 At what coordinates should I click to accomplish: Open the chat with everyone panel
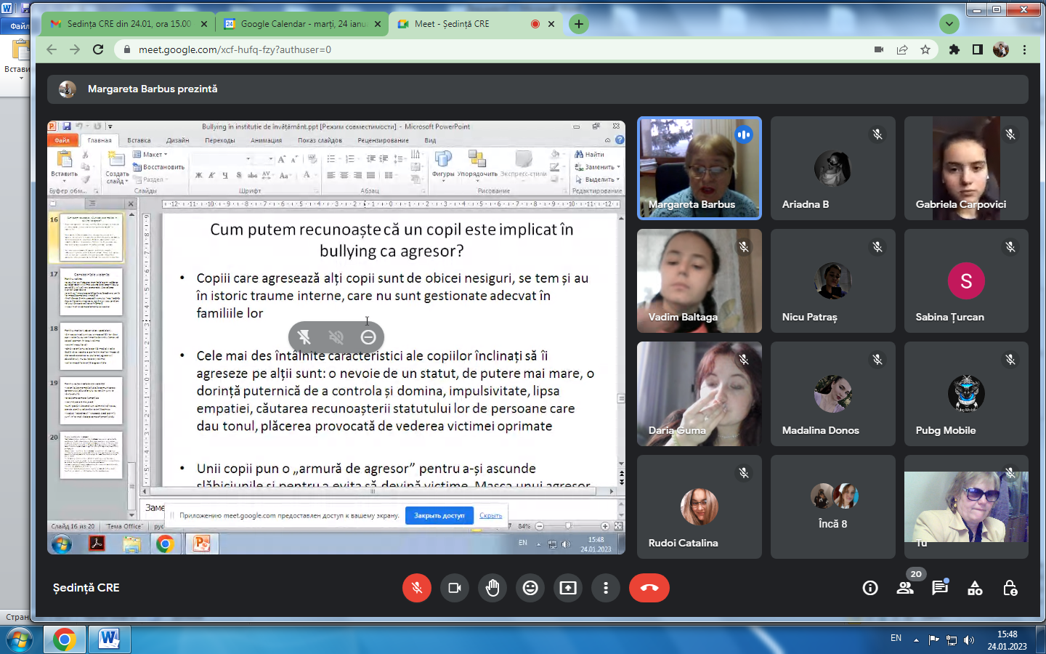940,588
